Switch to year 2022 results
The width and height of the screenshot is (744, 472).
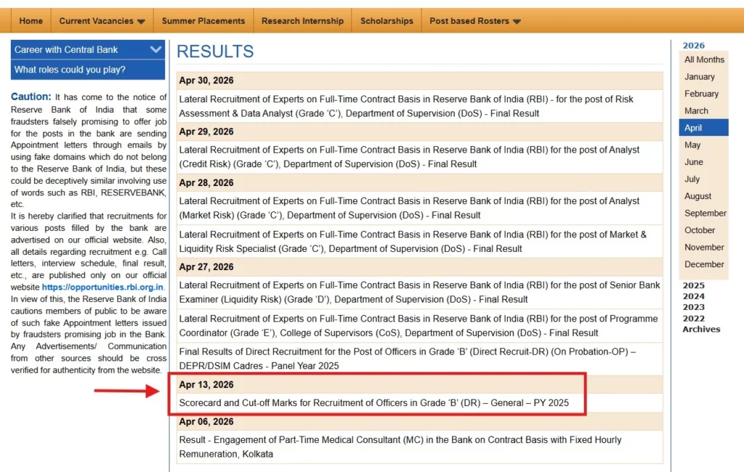point(693,319)
